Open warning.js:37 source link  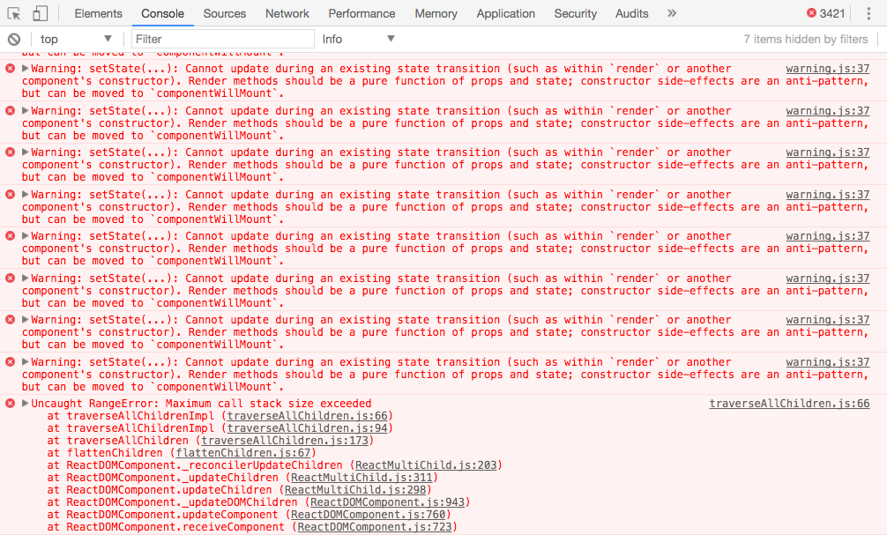(827, 68)
